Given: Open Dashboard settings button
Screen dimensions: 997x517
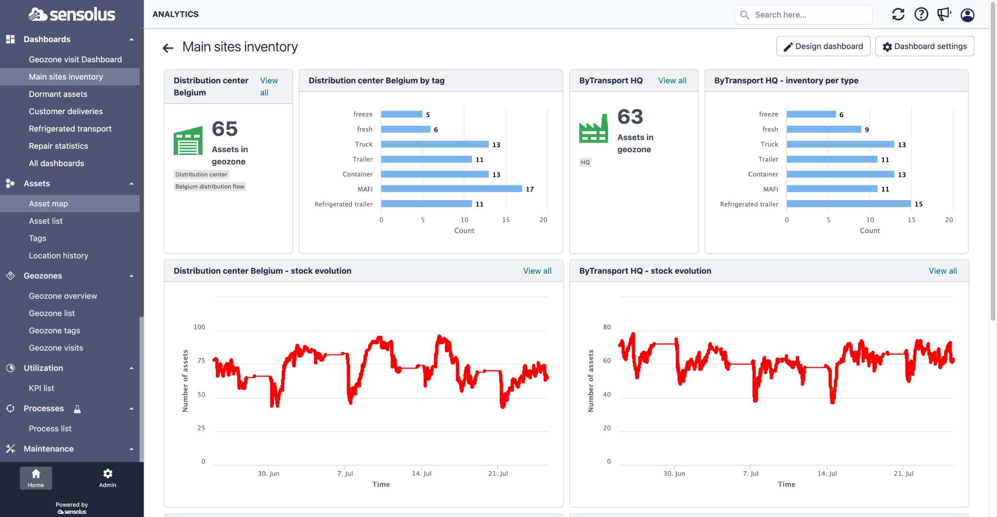Looking at the screenshot, I should [x=925, y=46].
